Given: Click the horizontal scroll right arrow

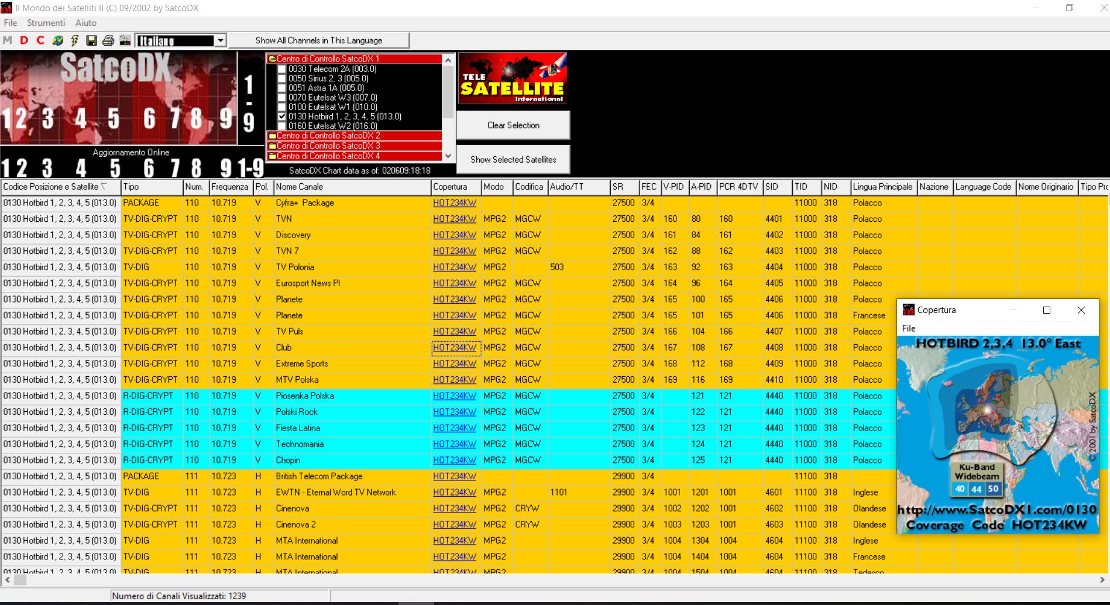Looking at the screenshot, I should (1102, 580).
